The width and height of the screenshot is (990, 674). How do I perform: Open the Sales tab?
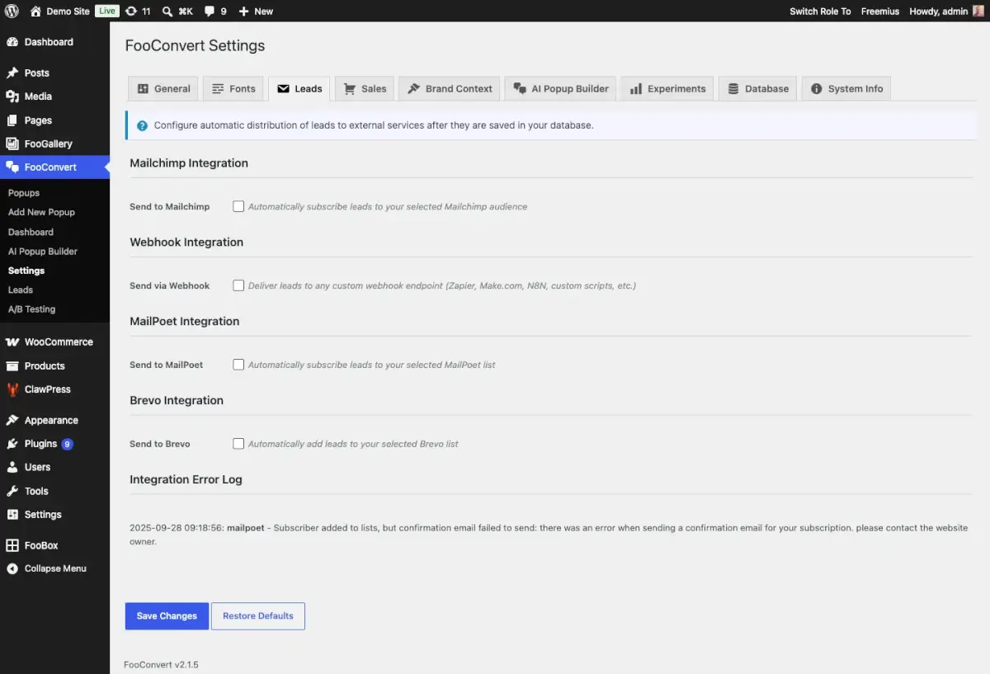click(x=365, y=88)
